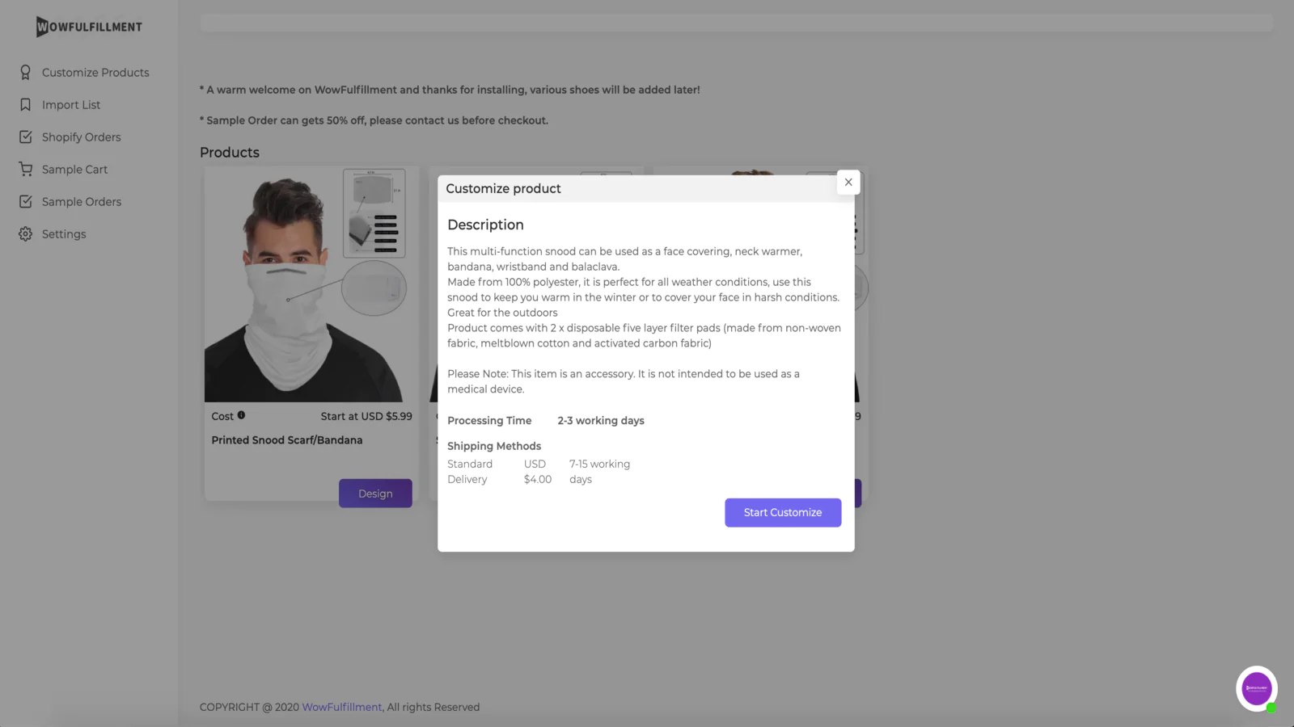Open Settings from the sidebar

64,234
